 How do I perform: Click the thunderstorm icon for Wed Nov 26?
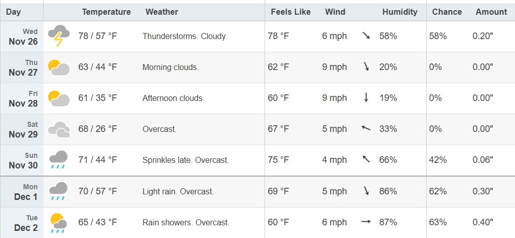[x=58, y=36]
